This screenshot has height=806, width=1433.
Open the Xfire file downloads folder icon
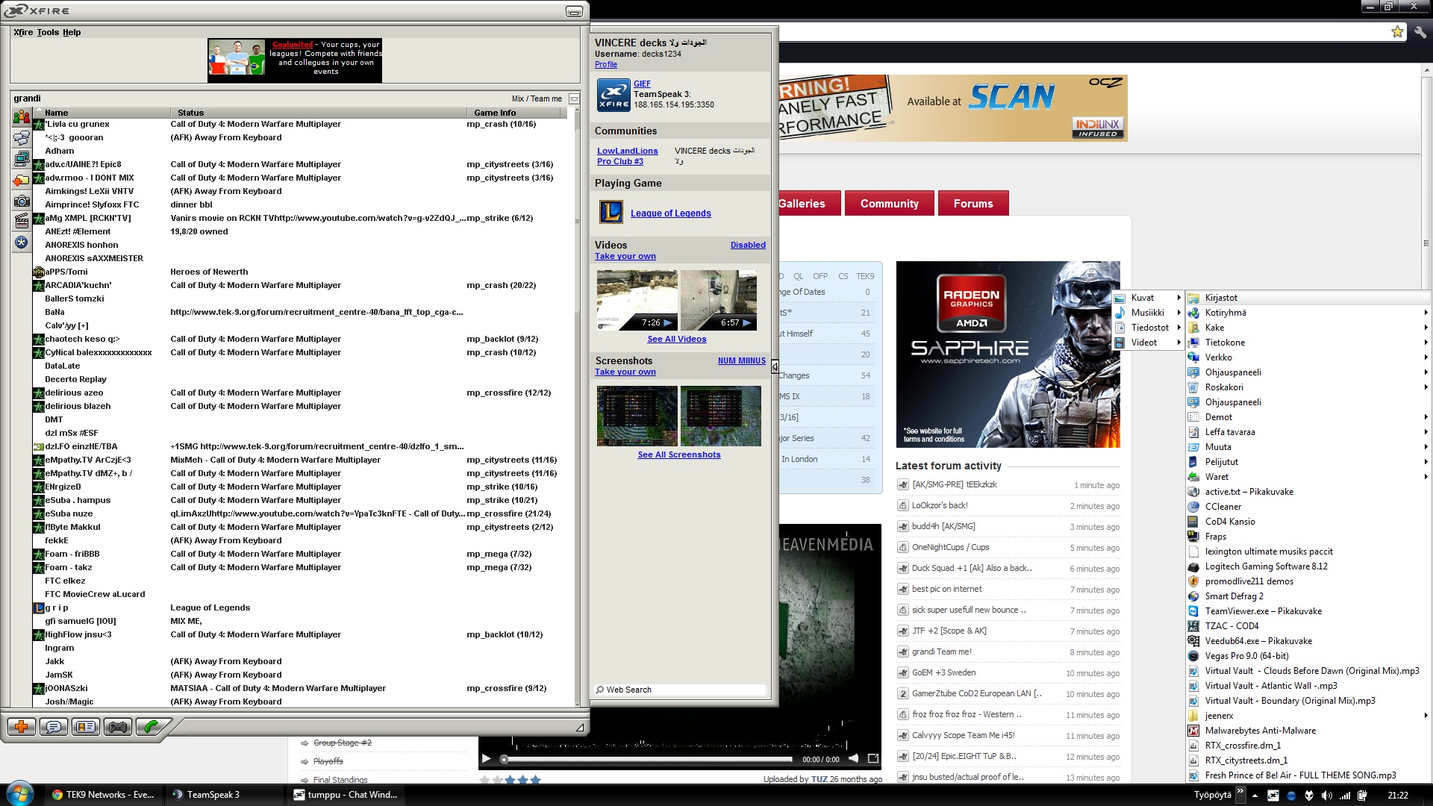(21, 180)
